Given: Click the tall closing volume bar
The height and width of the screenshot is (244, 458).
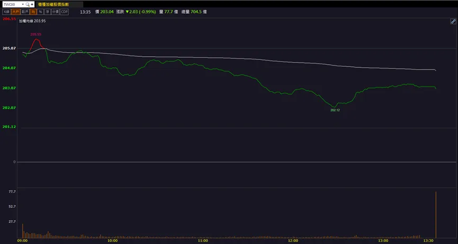Looking at the screenshot, I should coord(436,215).
